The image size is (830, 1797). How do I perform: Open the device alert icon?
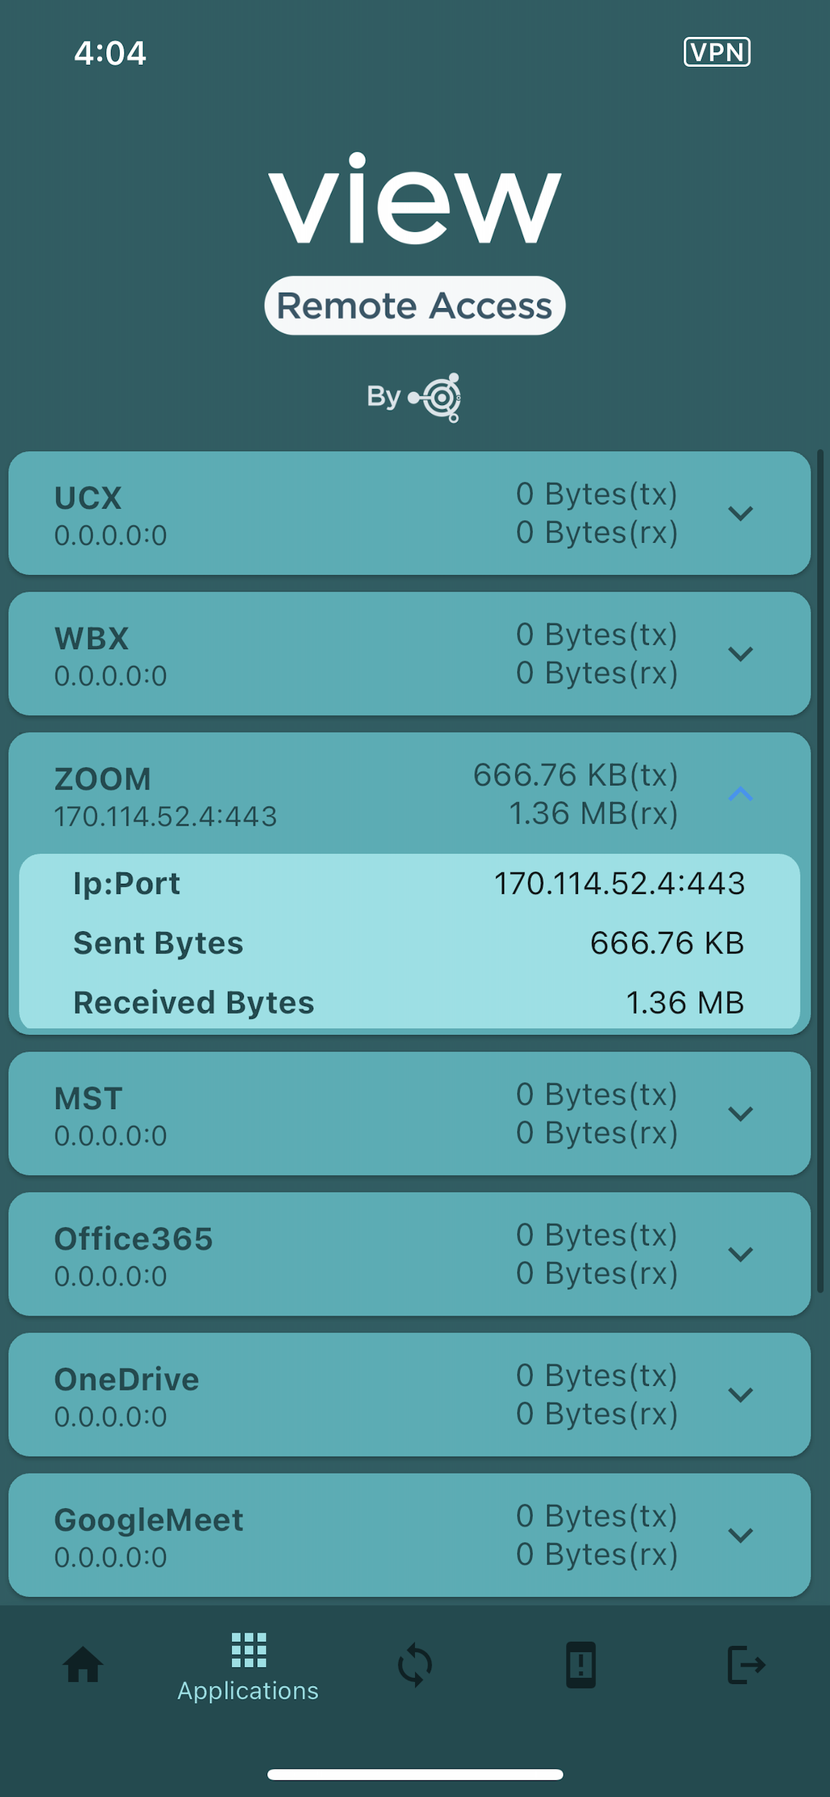coord(580,1665)
